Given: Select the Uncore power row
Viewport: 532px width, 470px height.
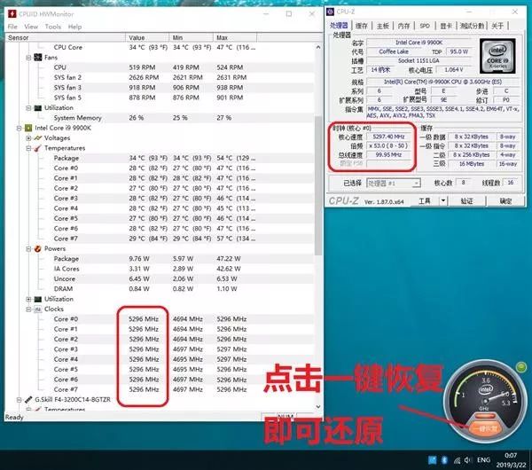Looking at the screenshot, I should 160,279.
